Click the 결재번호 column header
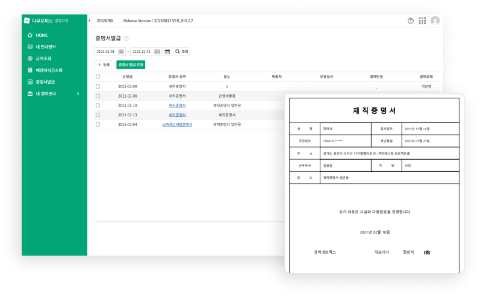Image resolution: width=480 pixels, height=296 pixels. point(376,77)
